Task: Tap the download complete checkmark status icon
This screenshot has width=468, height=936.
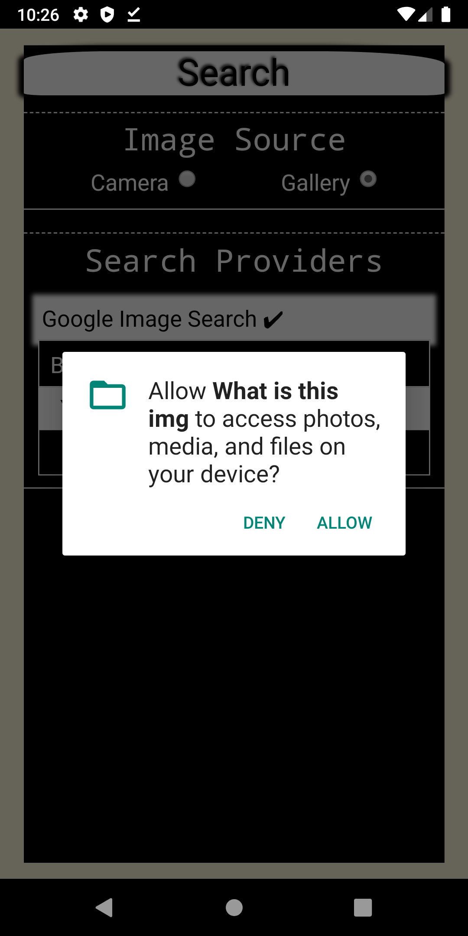Action: point(134,15)
